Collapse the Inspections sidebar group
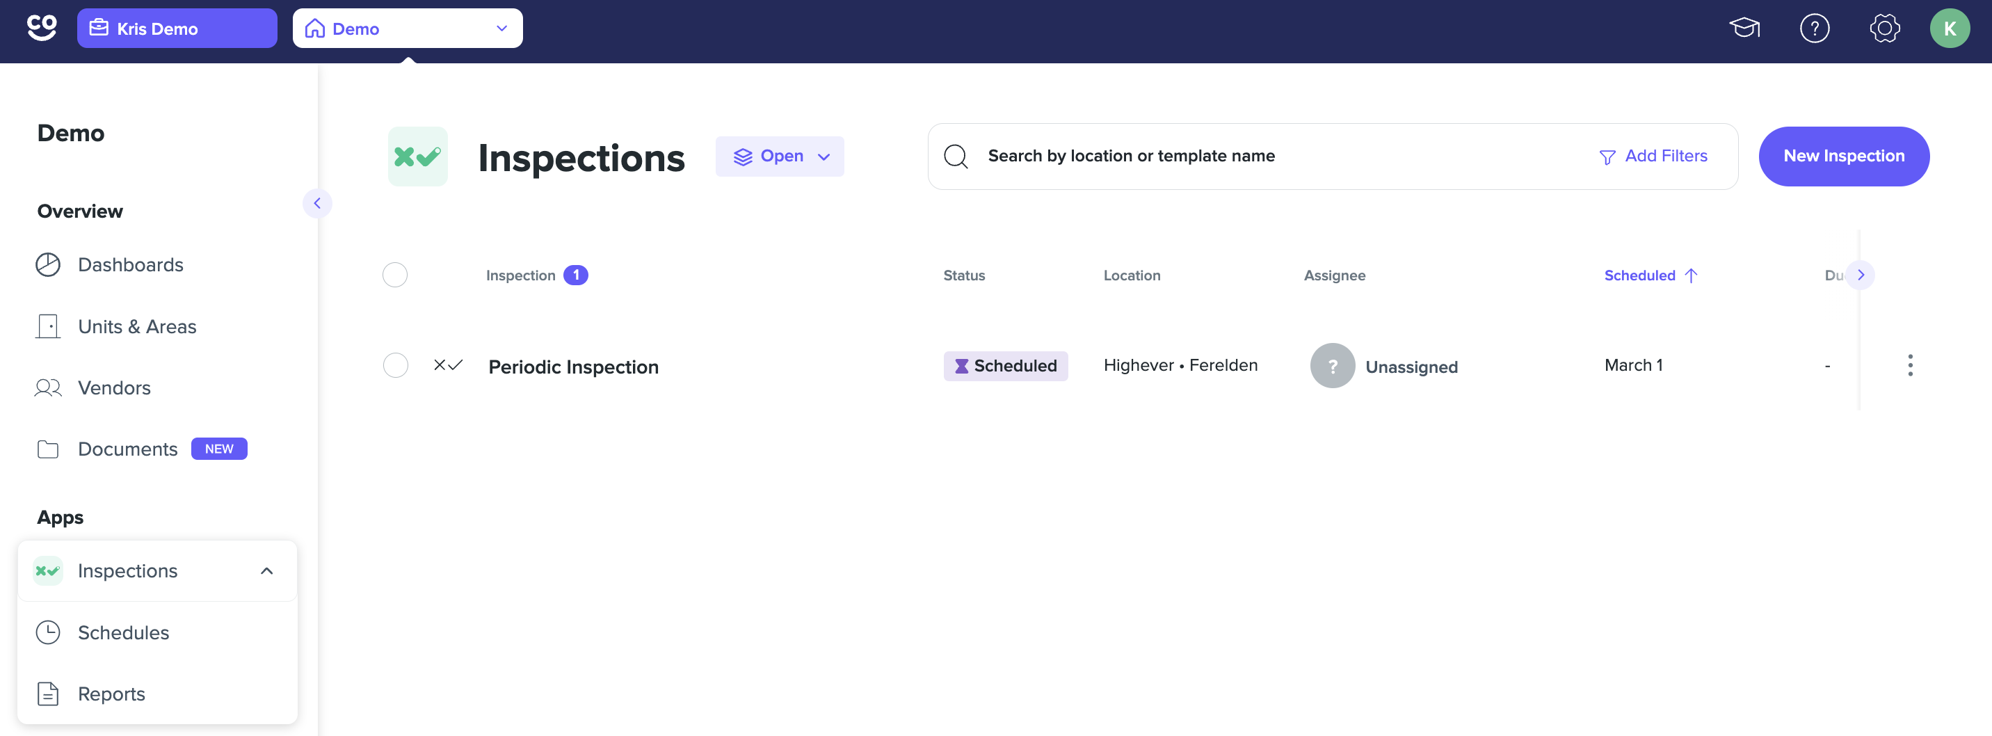 tap(267, 571)
